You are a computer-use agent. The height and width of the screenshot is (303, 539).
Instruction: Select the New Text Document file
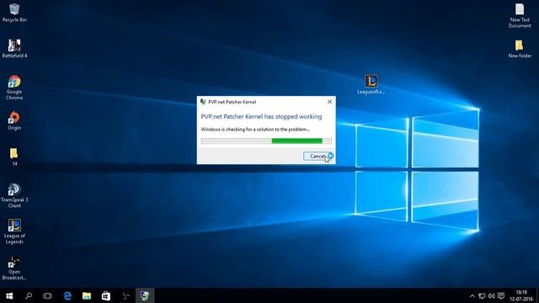point(520,16)
